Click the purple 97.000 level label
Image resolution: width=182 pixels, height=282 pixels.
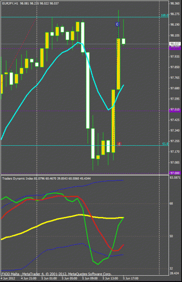coord(175,173)
